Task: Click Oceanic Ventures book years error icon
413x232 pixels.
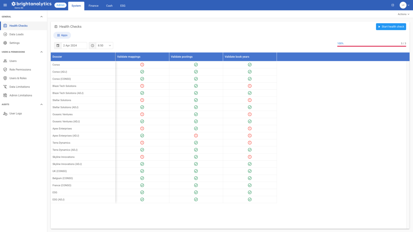Action: pos(250,115)
